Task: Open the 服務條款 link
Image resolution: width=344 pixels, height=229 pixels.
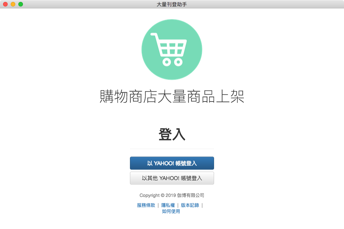Action: (146, 205)
